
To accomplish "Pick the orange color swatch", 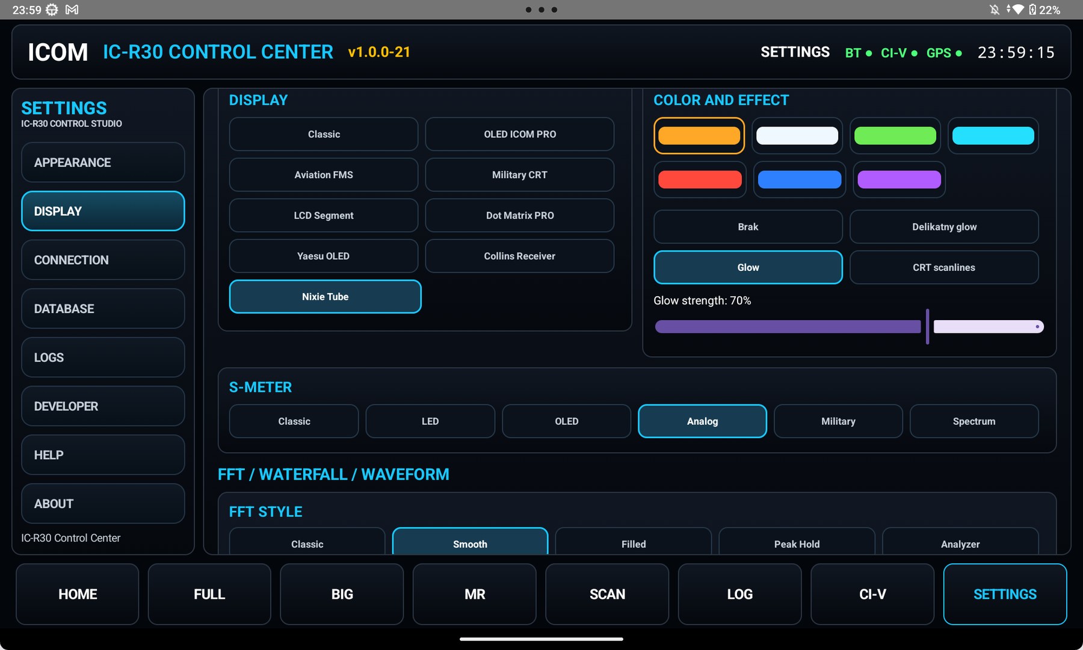I will (699, 135).
